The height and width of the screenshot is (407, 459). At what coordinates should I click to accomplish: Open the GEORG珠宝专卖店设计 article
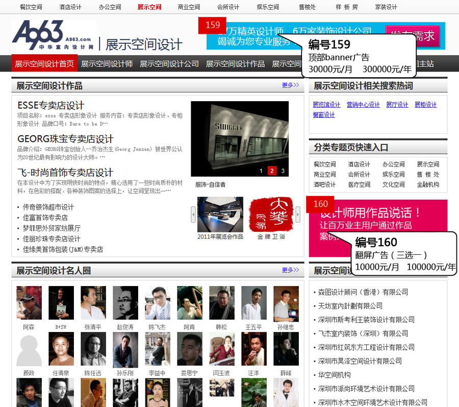click(x=66, y=138)
